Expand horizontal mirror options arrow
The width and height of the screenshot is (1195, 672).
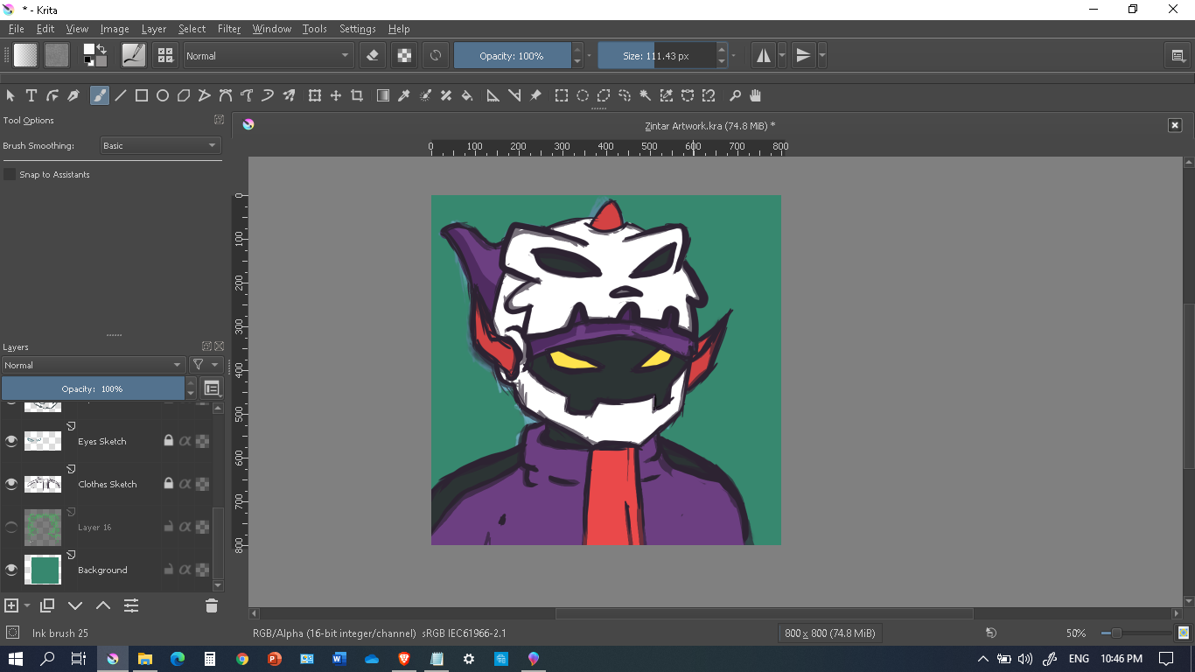[x=782, y=55]
